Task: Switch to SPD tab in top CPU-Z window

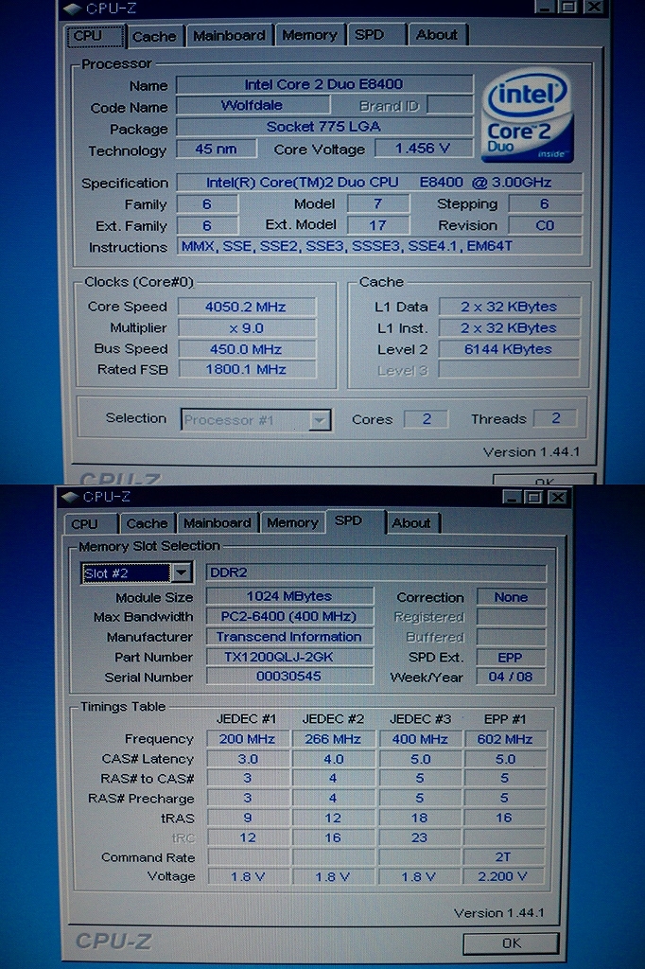Action: 376,35
